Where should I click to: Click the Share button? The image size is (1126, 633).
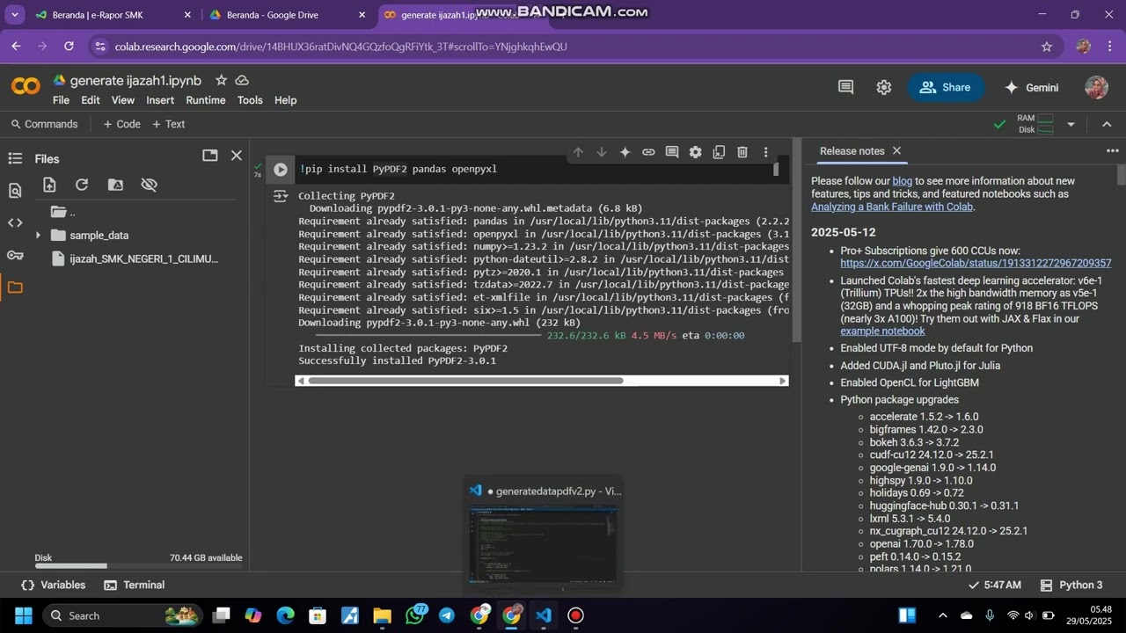[x=945, y=87]
